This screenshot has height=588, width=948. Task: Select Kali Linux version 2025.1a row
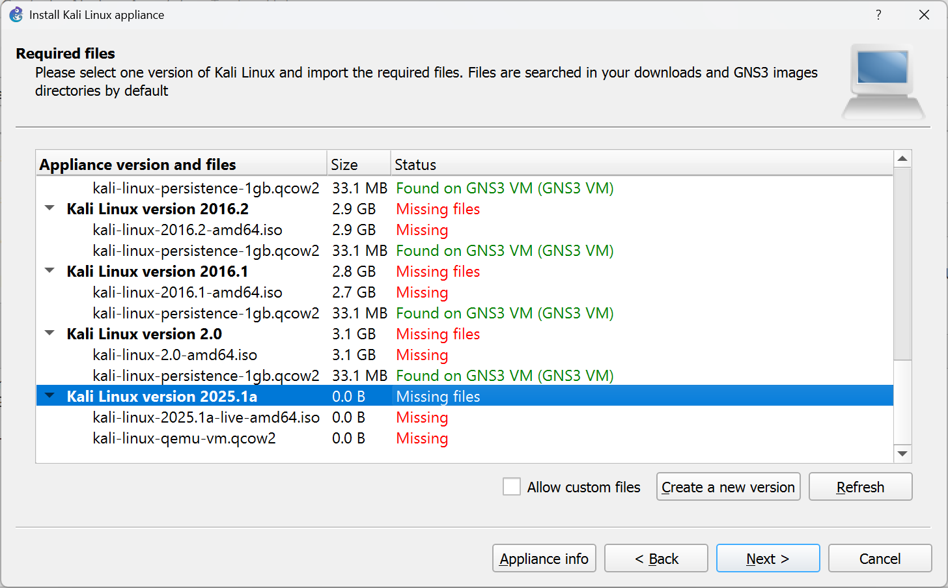click(464, 396)
